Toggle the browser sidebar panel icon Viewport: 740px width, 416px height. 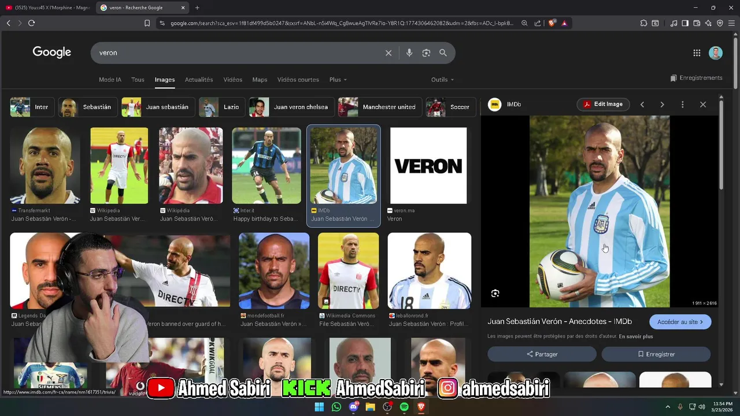(685, 23)
